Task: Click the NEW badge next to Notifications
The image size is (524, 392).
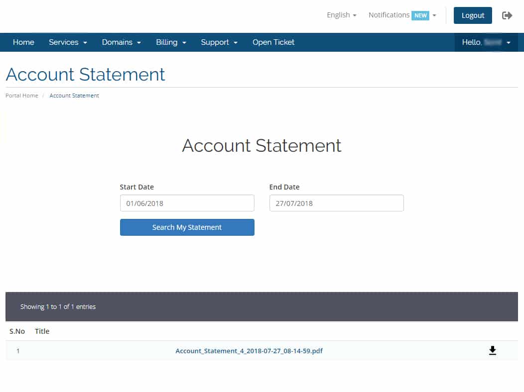Action: coord(421,15)
